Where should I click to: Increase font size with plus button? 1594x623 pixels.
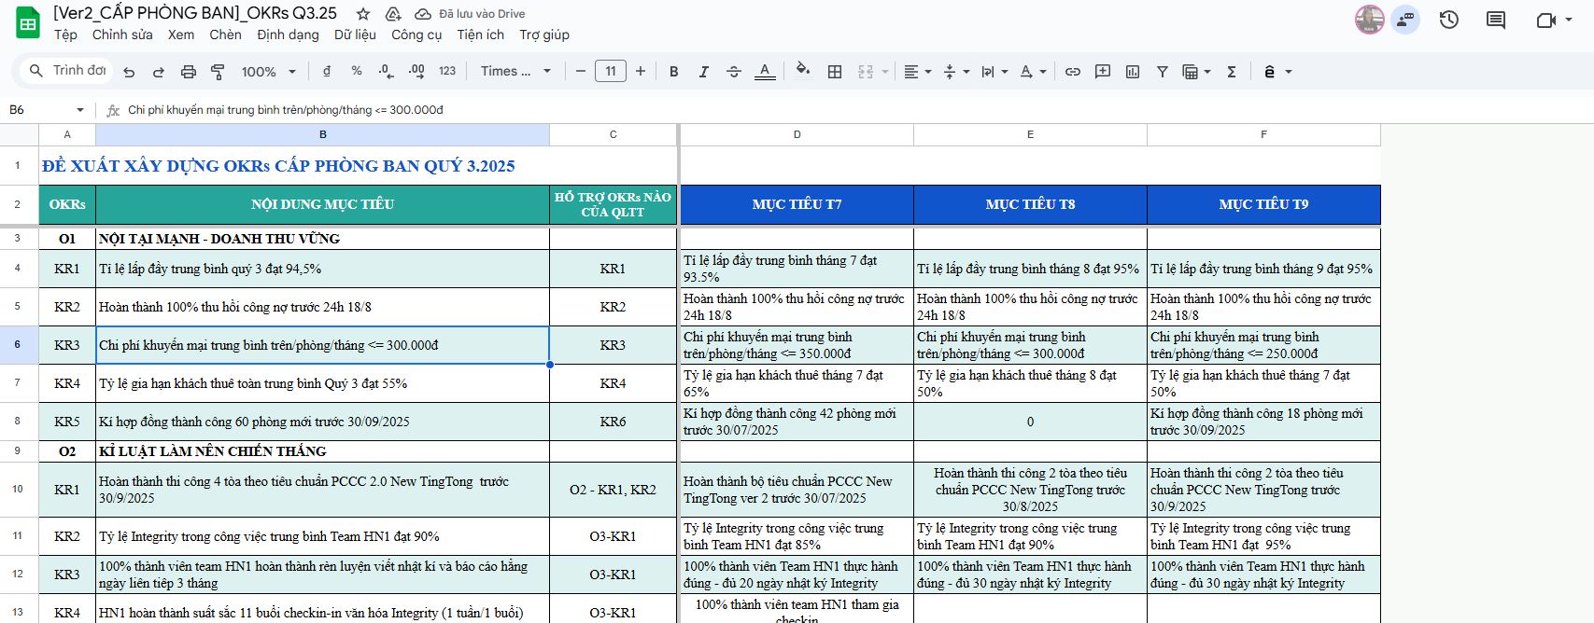(x=641, y=72)
